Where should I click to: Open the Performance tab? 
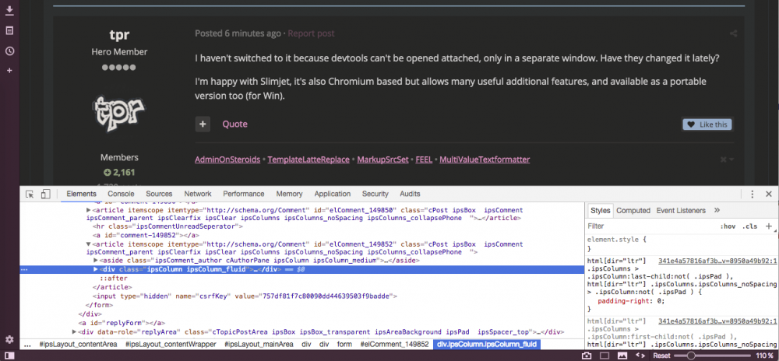243,194
